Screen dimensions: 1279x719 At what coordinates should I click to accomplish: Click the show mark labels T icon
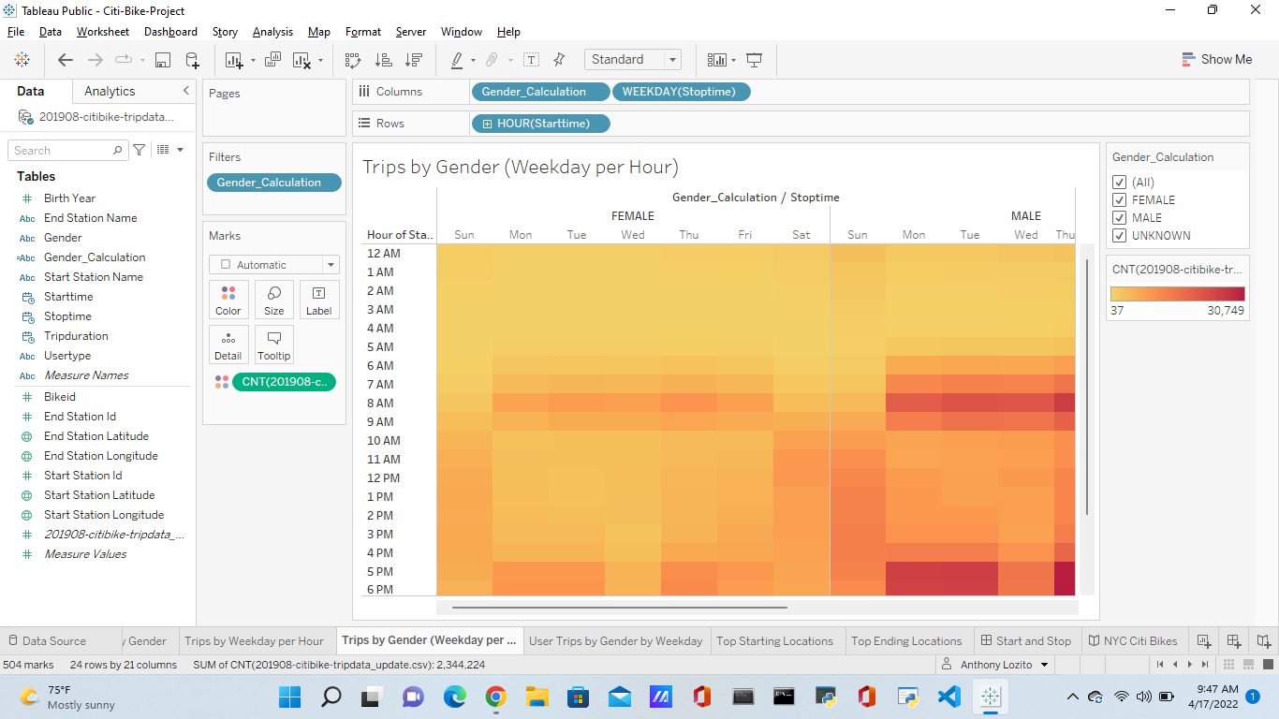click(x=531, y=60)
